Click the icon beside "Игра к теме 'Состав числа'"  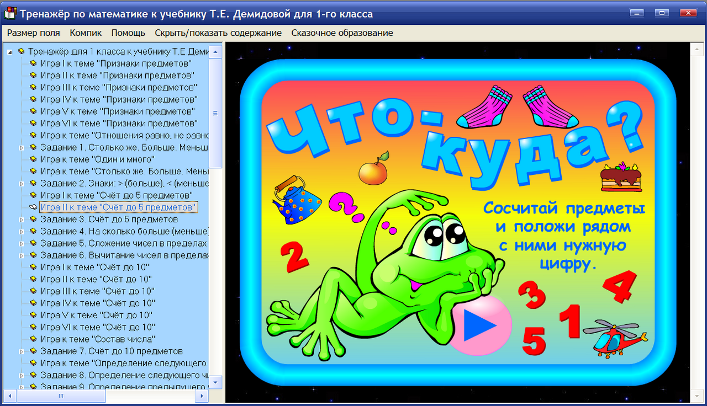(x=32, y=339)
